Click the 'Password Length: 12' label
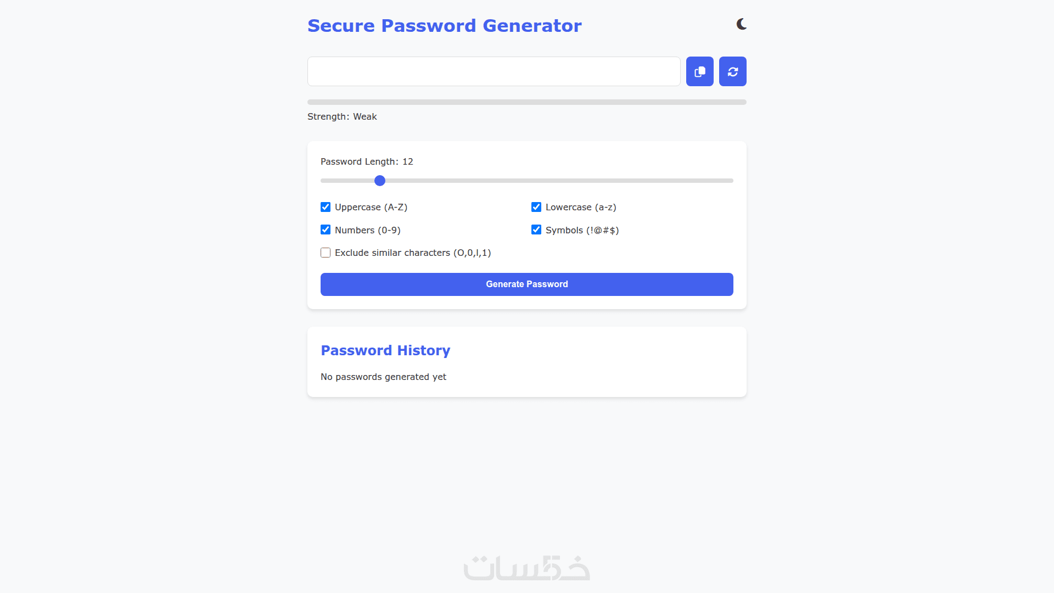Screen dimensions: 1054x593 pyautogui.click(x=367, y=161)
